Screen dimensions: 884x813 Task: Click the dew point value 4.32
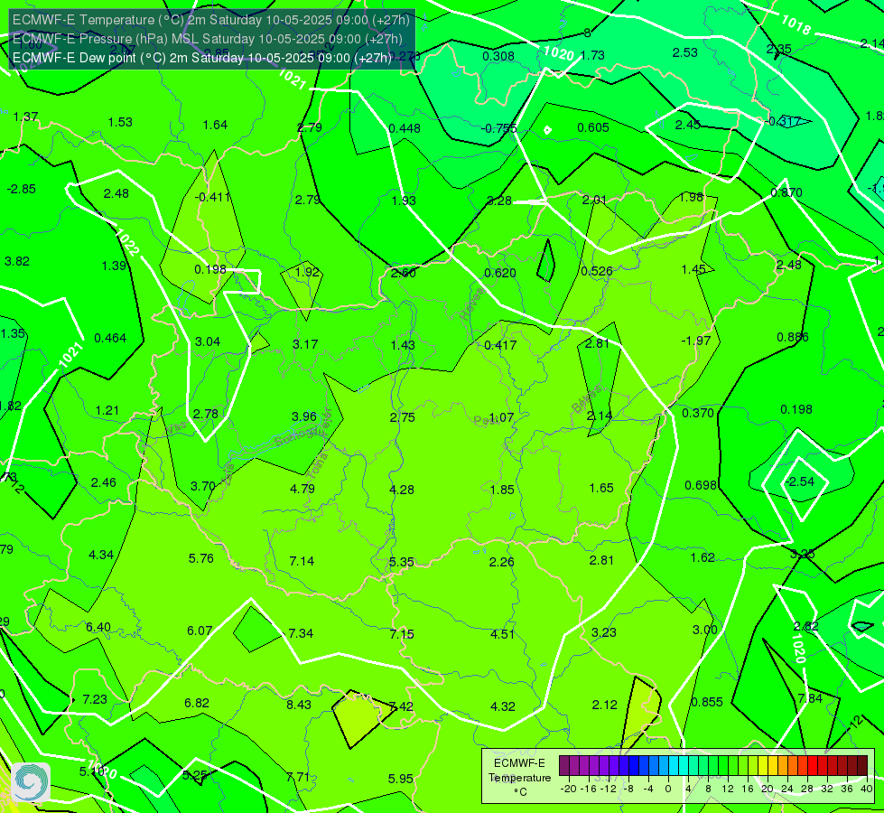point(503,706)
